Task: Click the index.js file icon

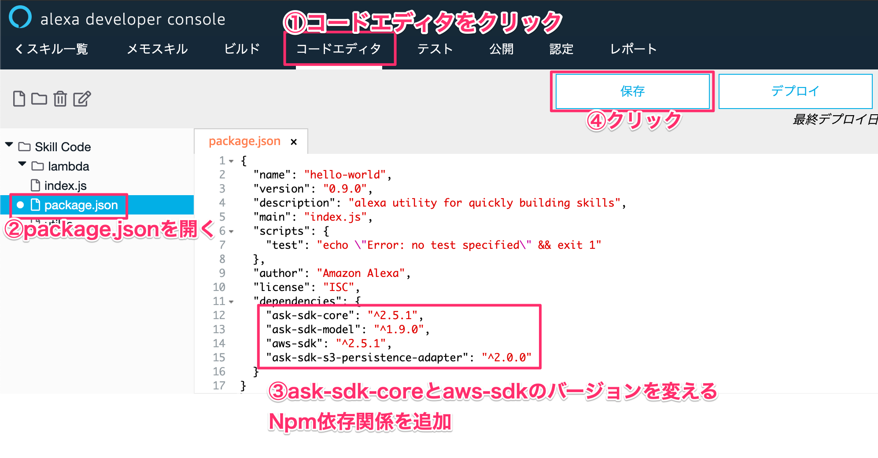Action: click(36, 185)
